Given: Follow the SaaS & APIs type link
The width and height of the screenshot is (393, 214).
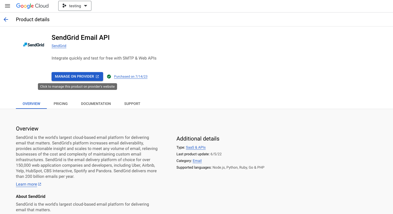Looking at the screenshot, I should 196,147.
